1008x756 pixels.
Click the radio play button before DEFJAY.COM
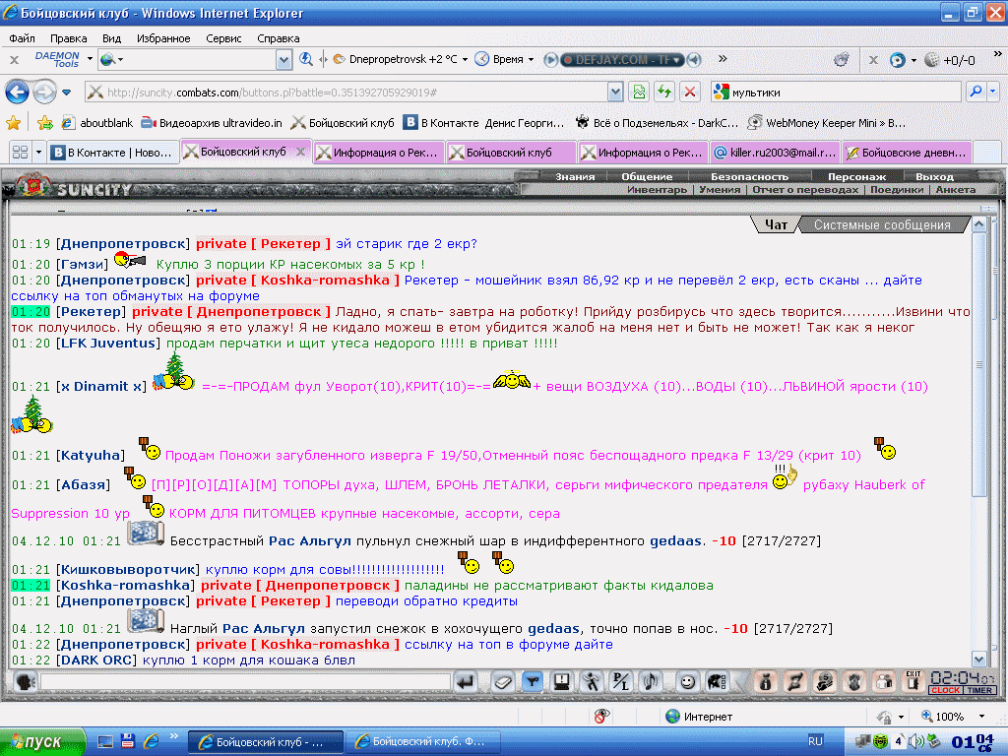point(551,60)
